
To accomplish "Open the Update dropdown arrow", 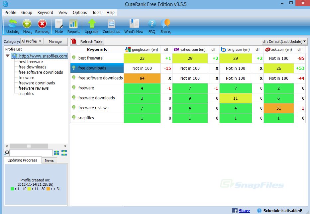I will point(18,33).
